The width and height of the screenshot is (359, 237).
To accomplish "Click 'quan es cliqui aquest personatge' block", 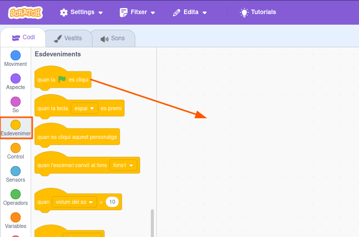I will [x=77, y=137].
